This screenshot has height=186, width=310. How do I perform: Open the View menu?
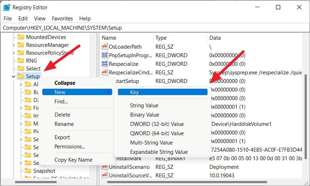tap(40, 19)
